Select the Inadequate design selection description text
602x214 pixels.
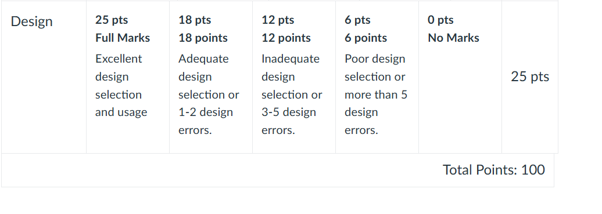[292, 95]
